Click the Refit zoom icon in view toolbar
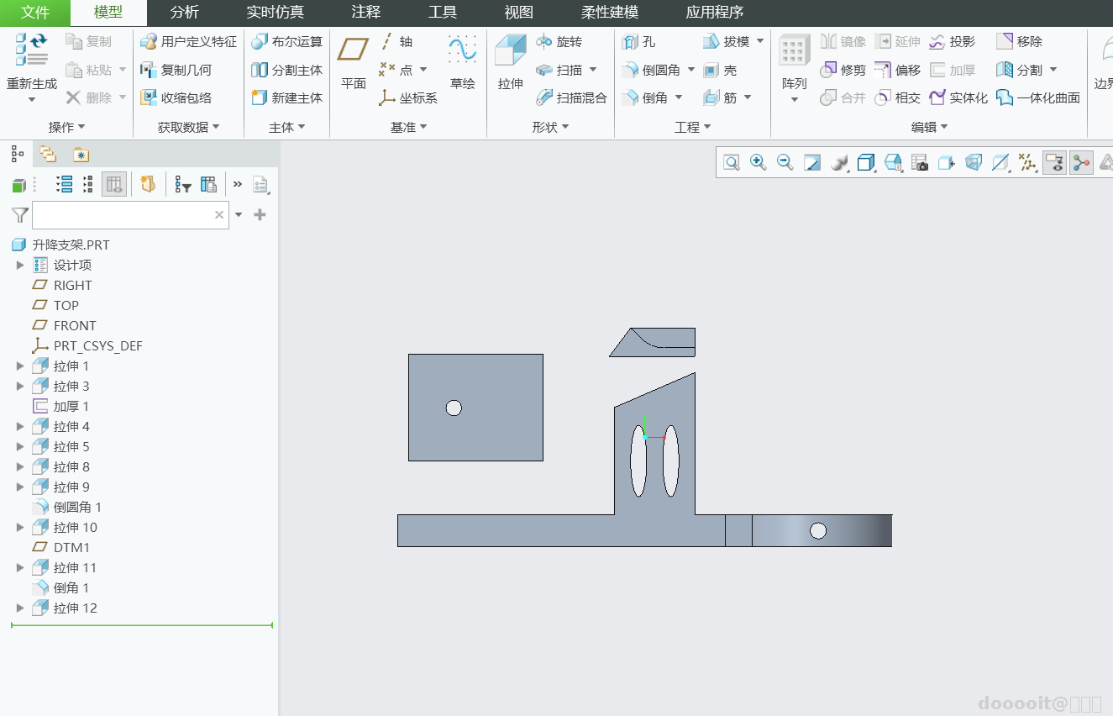Viewport: 1113px width, 716px height. click(x=732, y=162)
